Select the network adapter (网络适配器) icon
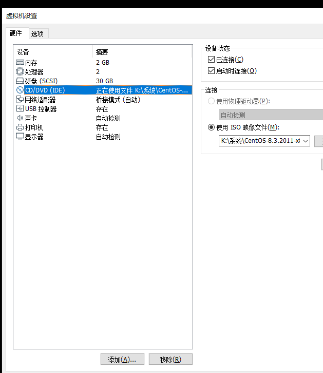The height and width of the screenshot is (373, 323). [x=20, y=99]
